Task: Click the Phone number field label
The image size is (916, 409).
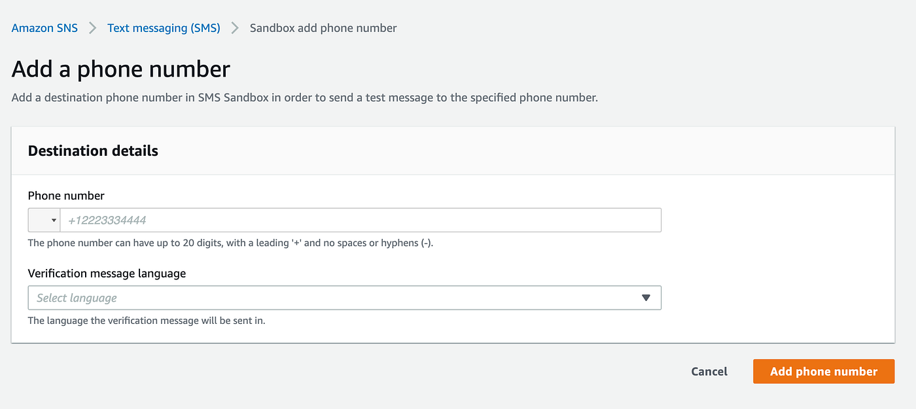Action: point(66,196)
